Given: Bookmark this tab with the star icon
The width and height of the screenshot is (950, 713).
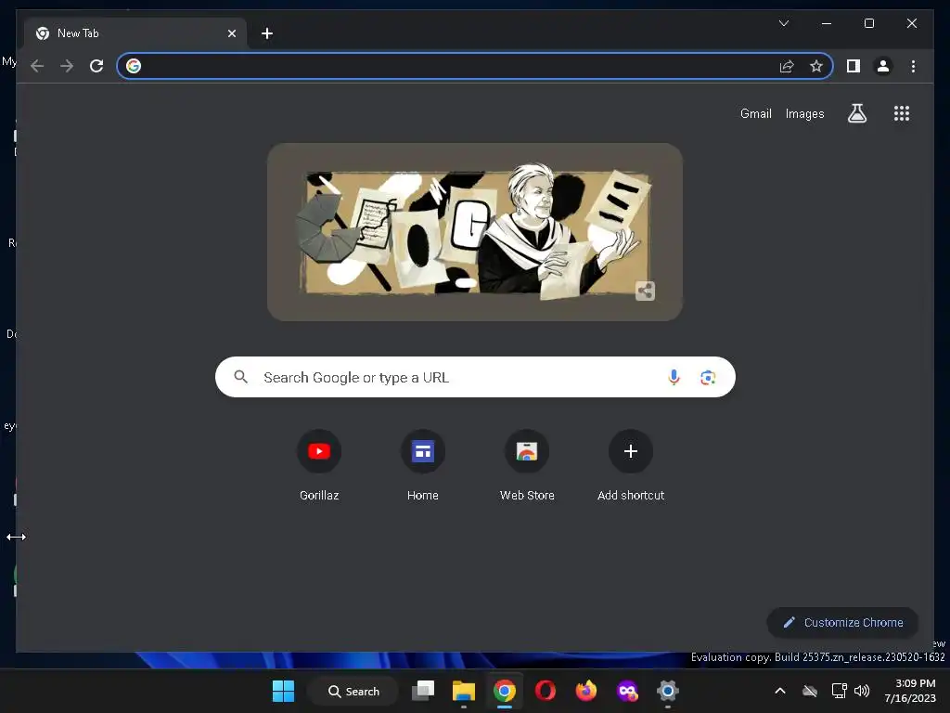Looking at the screenshot, I should point(816,66).
